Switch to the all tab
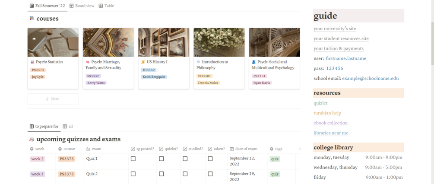Viewport: 434px width, 184px height. (x=68, y=127)
